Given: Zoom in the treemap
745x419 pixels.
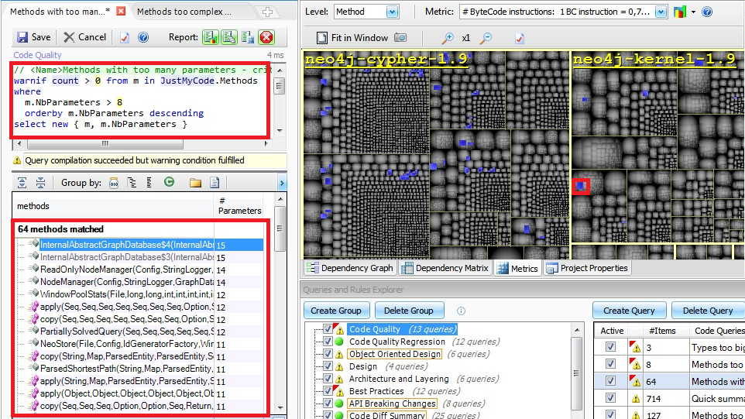Looking at the screenshot, I should click(x=447, y=38).
